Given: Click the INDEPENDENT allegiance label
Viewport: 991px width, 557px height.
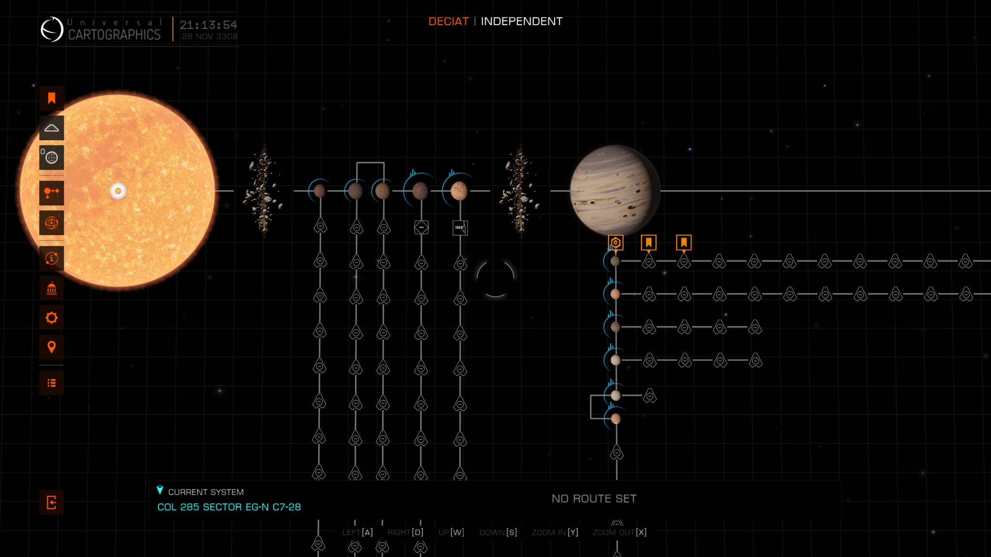Looking at the screenshot, I should coord(521,21).
